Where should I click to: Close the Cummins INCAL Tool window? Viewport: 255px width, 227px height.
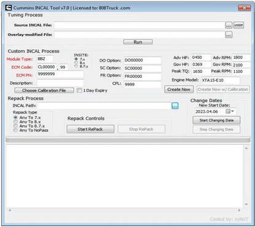[245, 8]
